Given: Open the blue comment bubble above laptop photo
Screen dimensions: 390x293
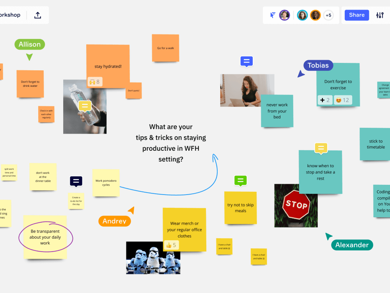Looking at the screenshot, I should coord(246,61).
